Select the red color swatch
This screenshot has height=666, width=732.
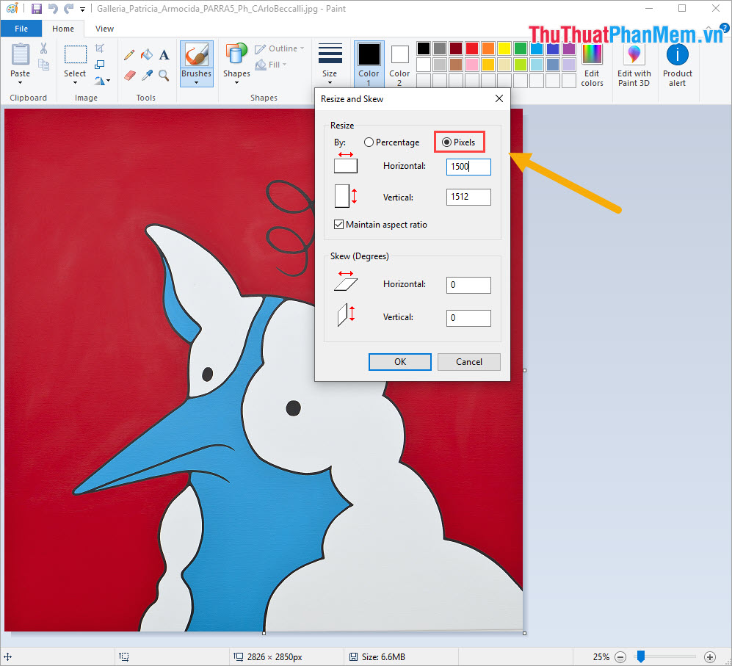(x=471, y=48)
